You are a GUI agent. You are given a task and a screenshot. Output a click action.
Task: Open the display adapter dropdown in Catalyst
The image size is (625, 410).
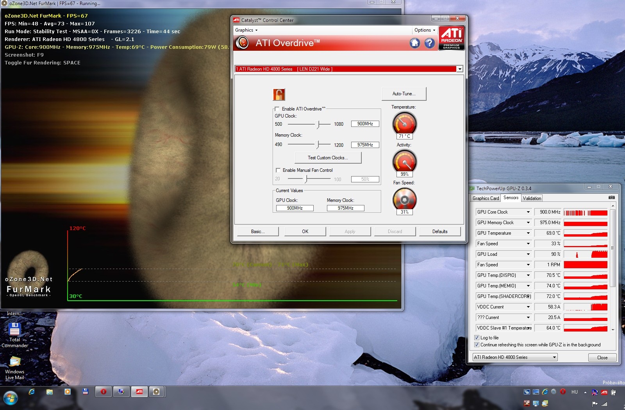pyautogui.click(x=459, y=69)
